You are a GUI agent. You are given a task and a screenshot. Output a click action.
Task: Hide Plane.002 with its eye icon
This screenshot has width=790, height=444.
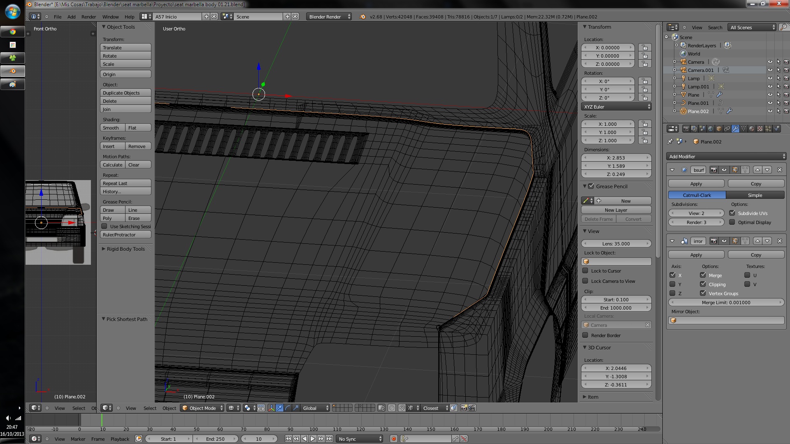click(x=770, y=111)
